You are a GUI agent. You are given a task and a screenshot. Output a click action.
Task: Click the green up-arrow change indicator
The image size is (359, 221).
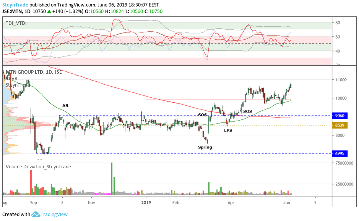click(x=49, y=11)
